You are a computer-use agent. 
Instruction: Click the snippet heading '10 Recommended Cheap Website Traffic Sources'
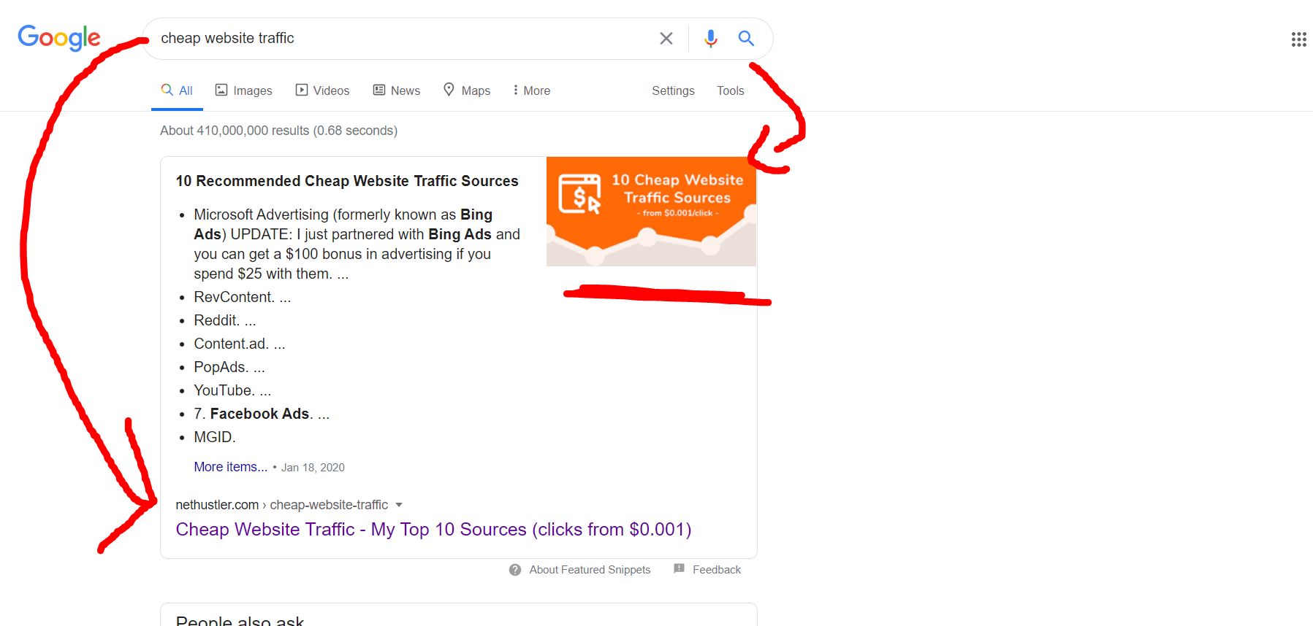[x=347, y=181]
